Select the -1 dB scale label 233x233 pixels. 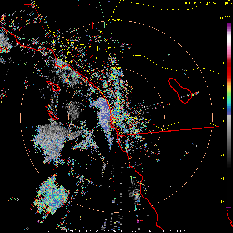pos(222,121)
